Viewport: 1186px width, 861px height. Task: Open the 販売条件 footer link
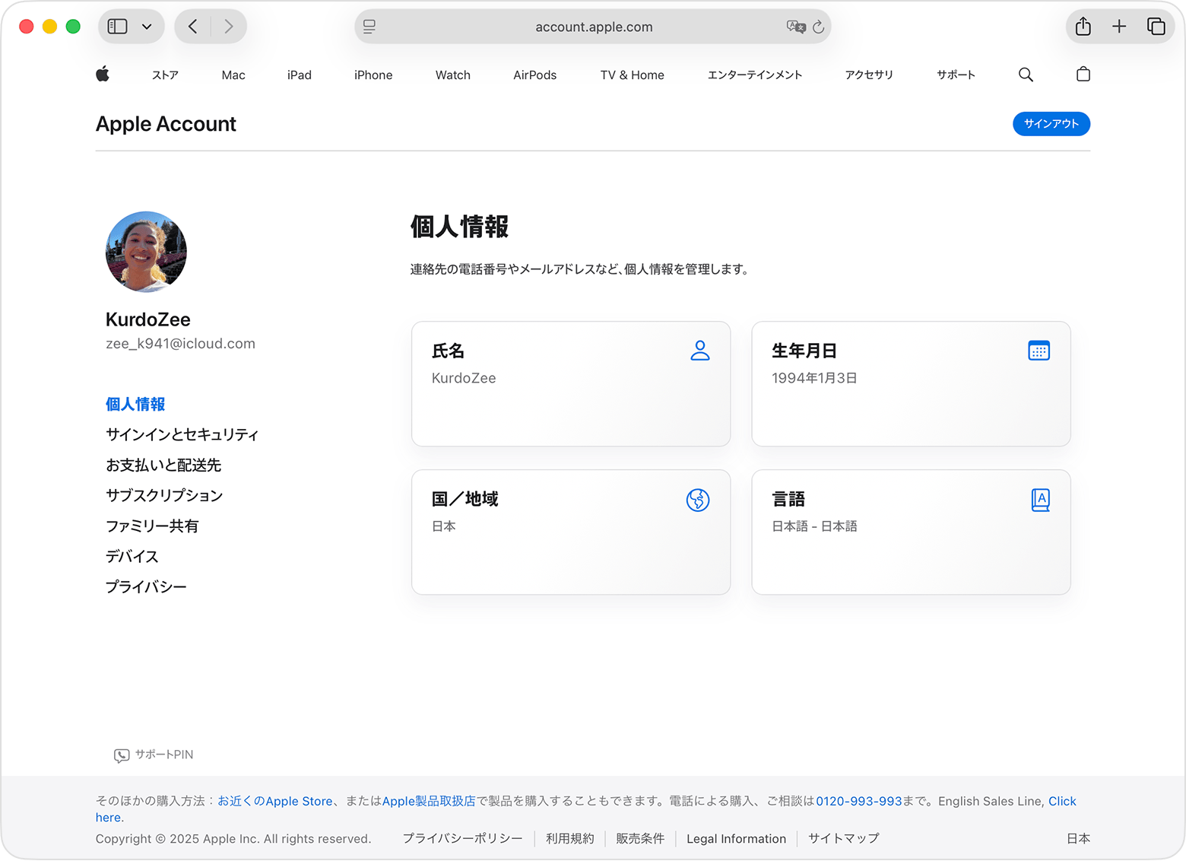point(640,838)
